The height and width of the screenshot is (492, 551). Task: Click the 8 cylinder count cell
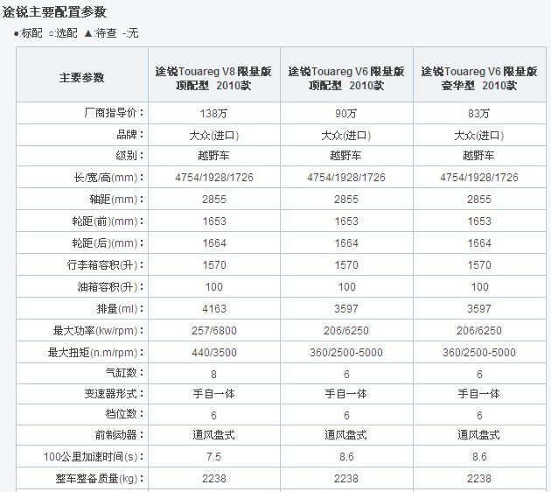point(213,374)
